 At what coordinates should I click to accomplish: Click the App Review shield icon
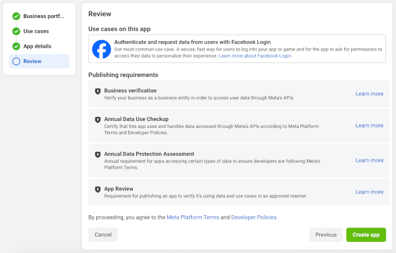(x=98, y=189)
